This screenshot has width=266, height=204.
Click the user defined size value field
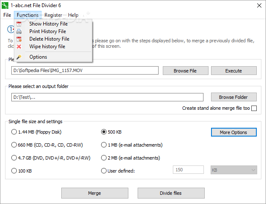pyautogui.click(x=188, y=170)
